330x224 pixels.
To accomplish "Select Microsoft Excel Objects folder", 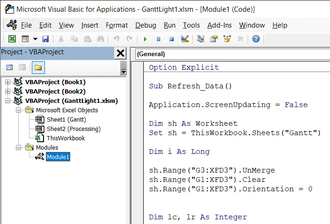I will 67,110.
